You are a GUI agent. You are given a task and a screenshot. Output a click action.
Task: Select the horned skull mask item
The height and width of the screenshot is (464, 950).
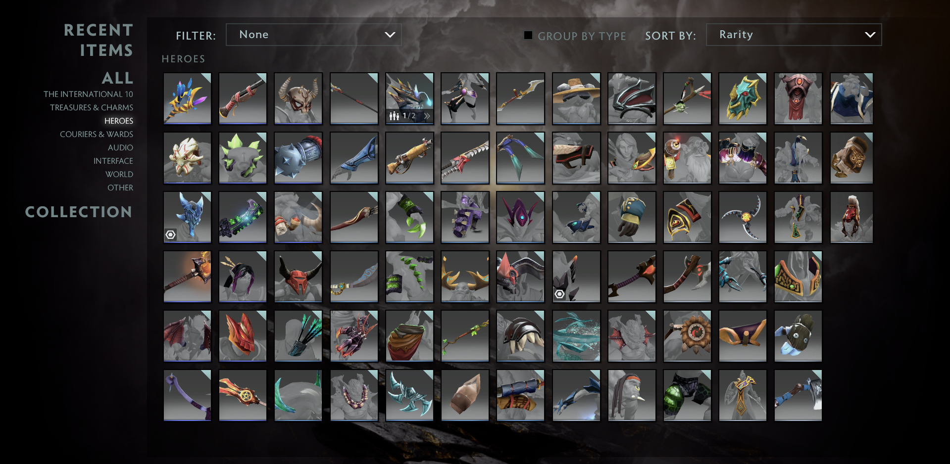[298, 98]
